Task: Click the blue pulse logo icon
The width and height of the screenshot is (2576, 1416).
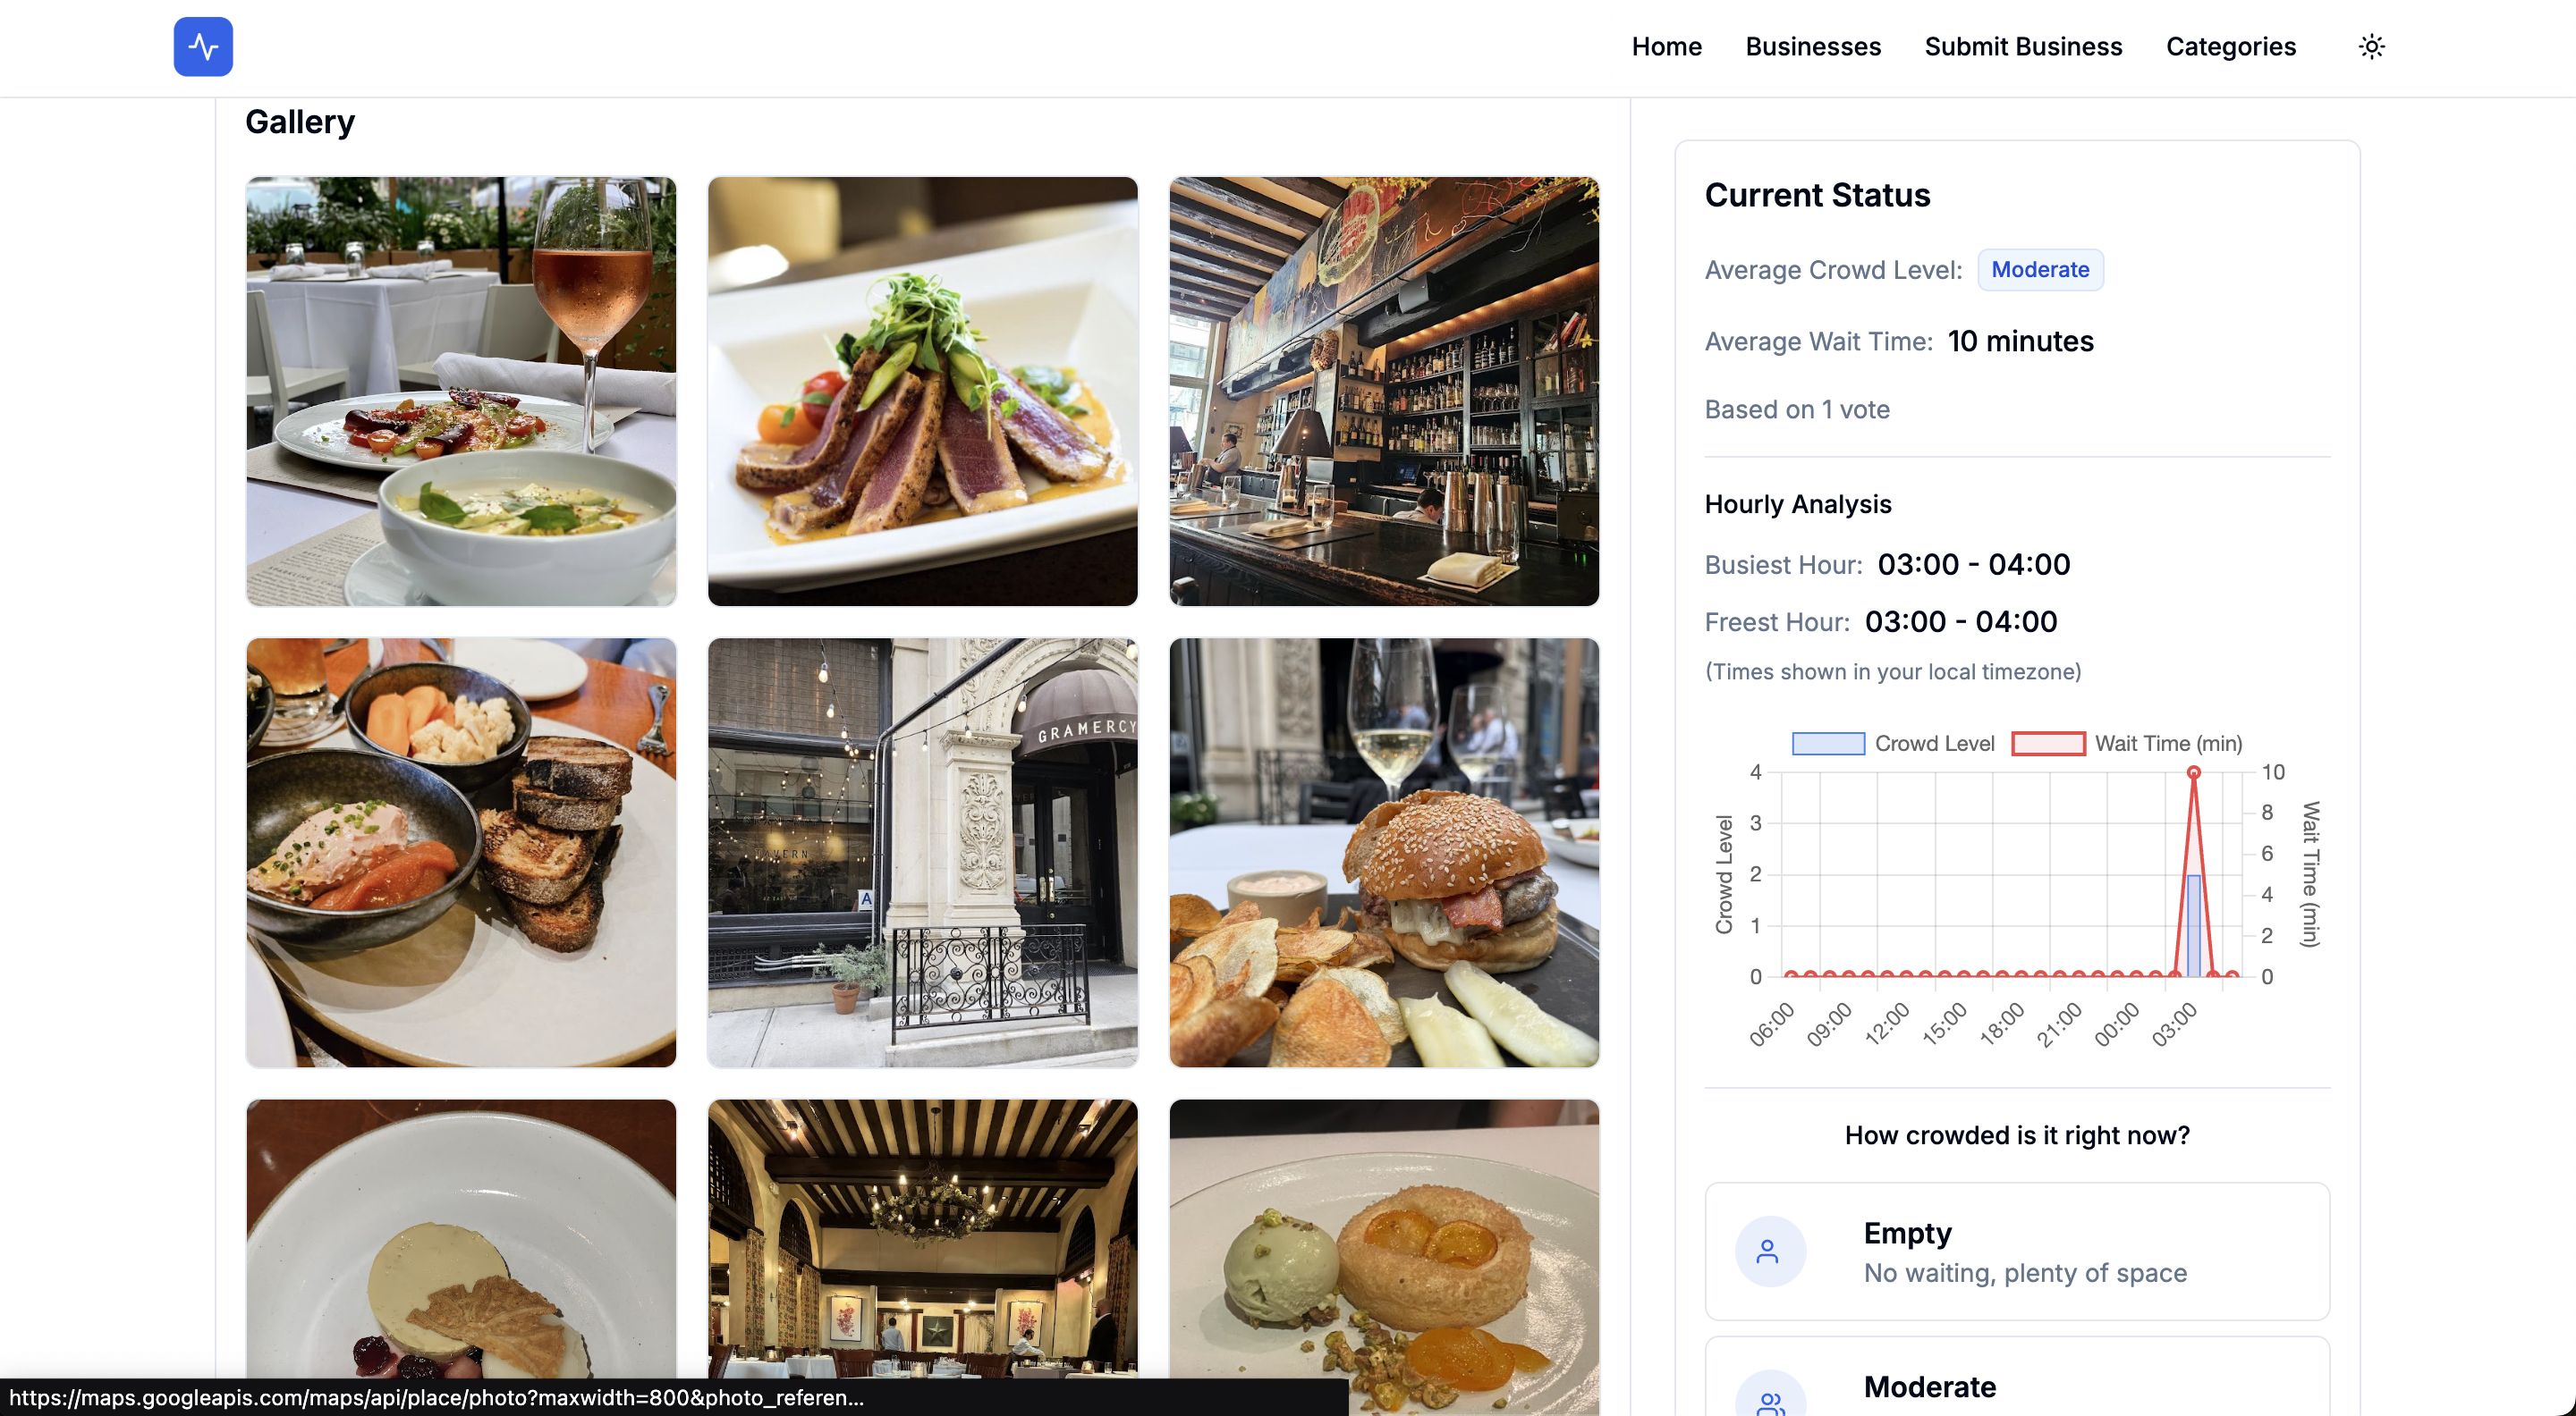Action: pos(203,46)
